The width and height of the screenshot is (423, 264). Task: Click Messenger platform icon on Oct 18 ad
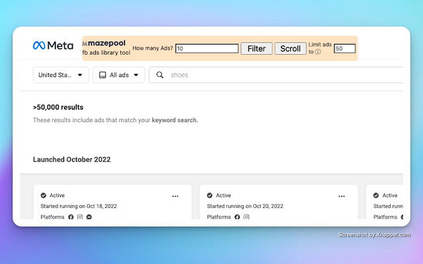click(x=89, y=217)
